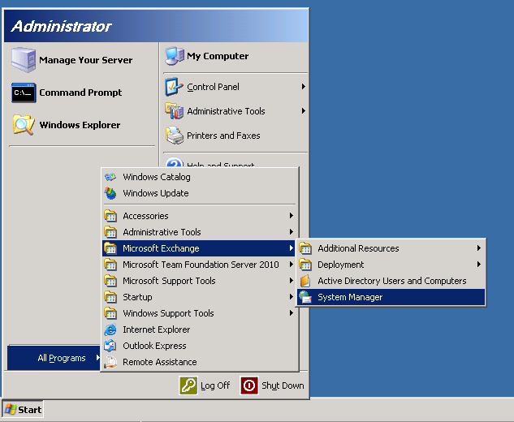Click the Manage Your Server icon

24,59
